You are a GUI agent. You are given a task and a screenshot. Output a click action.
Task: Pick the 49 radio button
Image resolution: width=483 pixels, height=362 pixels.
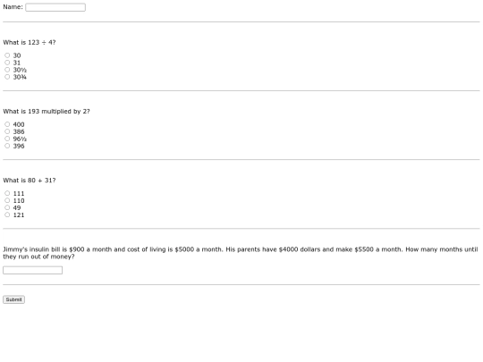point(7,207)
